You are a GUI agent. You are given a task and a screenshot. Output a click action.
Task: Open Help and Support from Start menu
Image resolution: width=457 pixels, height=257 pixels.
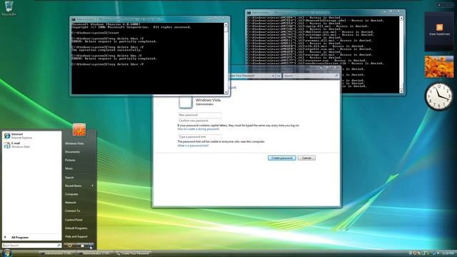[x=76, y=236]
